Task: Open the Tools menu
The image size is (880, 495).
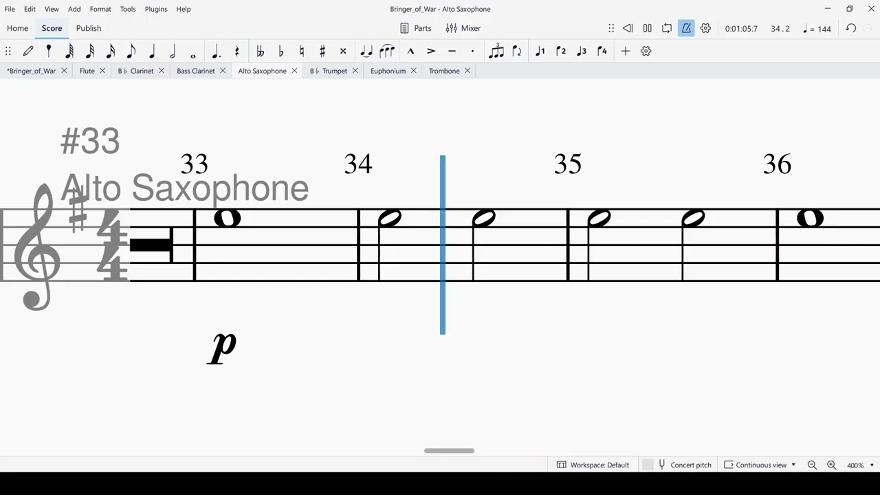Action: [128, 9]
